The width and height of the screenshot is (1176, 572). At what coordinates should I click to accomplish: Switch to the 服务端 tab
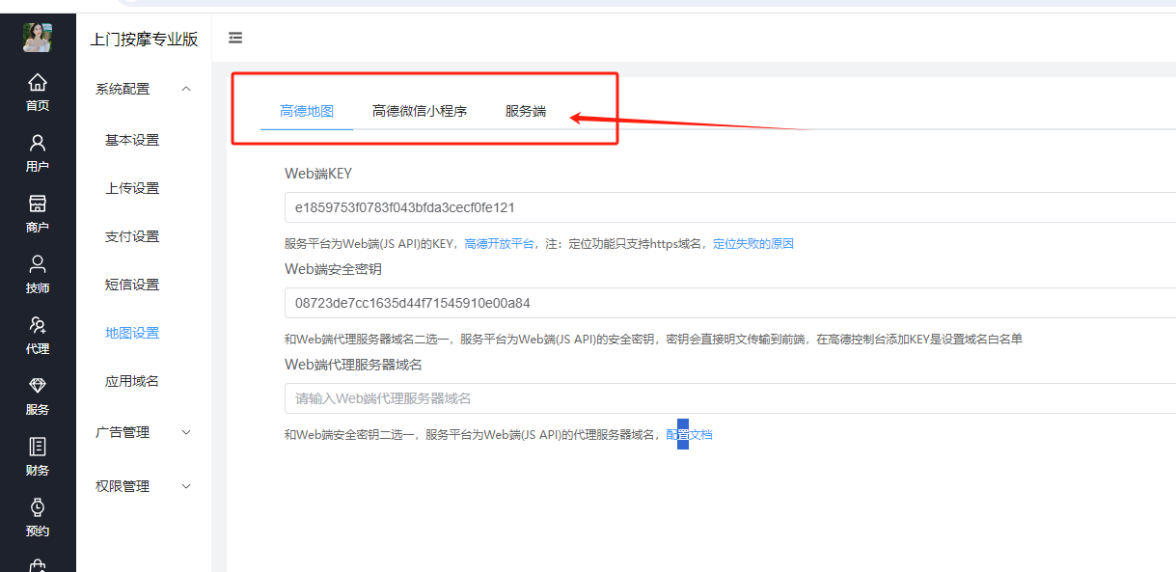(526, 111)
